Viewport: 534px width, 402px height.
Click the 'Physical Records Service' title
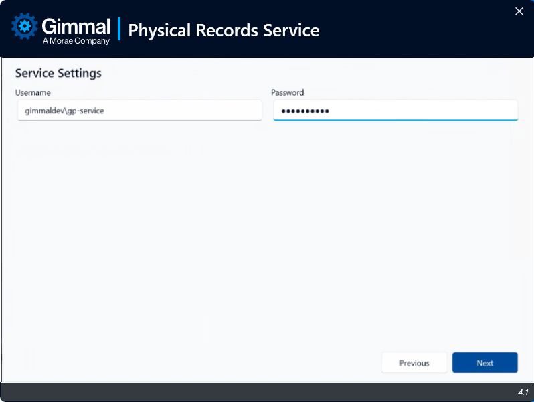pos(224,30)
